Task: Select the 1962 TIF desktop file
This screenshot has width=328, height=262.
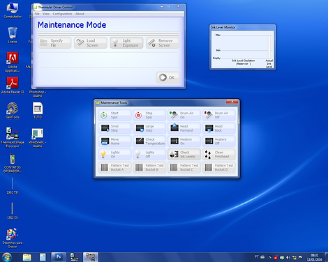Action: pyautogui.click(x=13, y=186)
